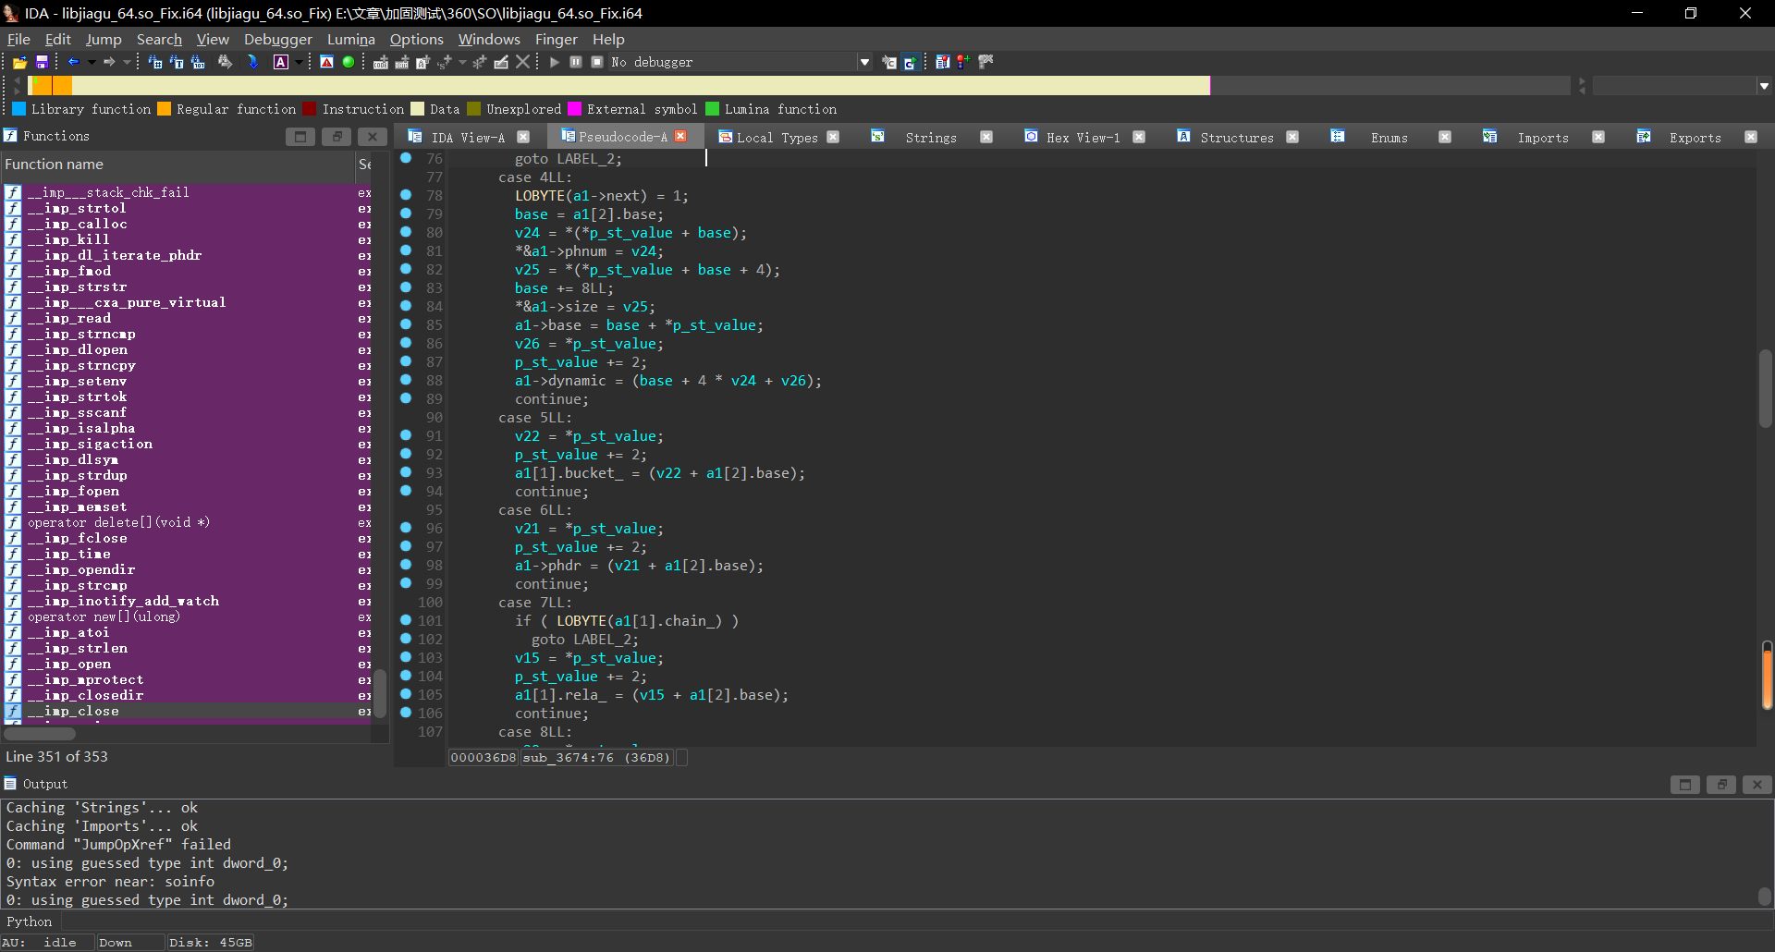Click the breakpoints list toolbar icon
1775x952 pixels.
click(942, 62)
